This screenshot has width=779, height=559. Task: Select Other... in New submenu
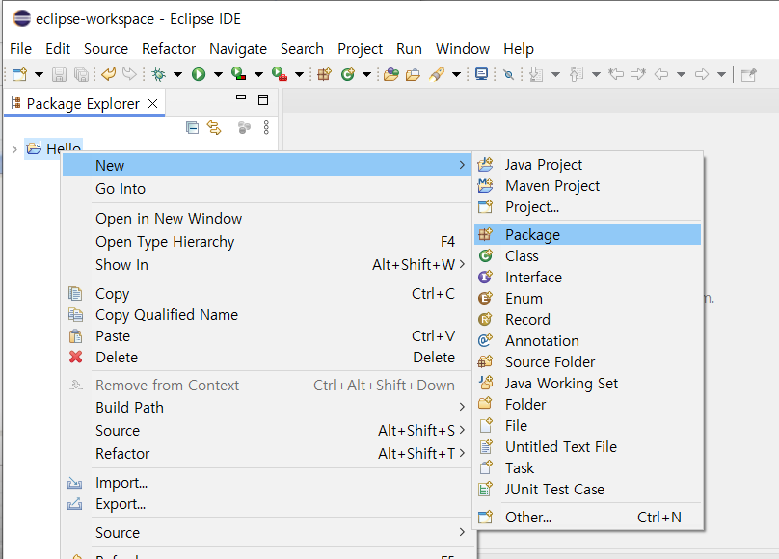coord(588,518)
